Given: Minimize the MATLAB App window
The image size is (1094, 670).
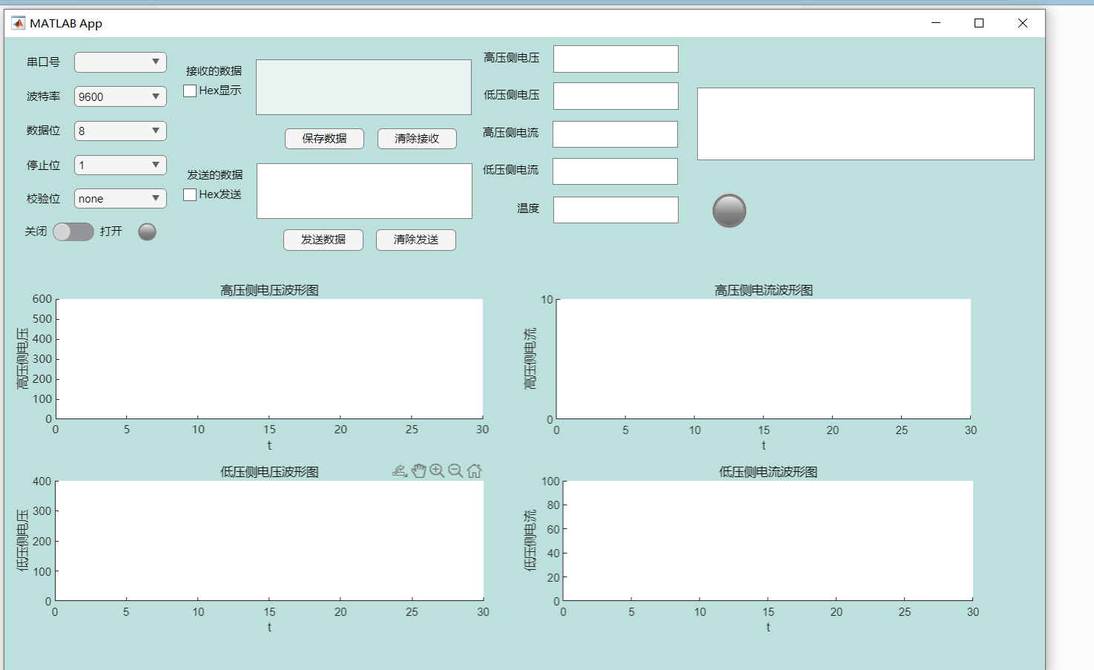Looking at the screenshot, I should click(x=936, y=23).
